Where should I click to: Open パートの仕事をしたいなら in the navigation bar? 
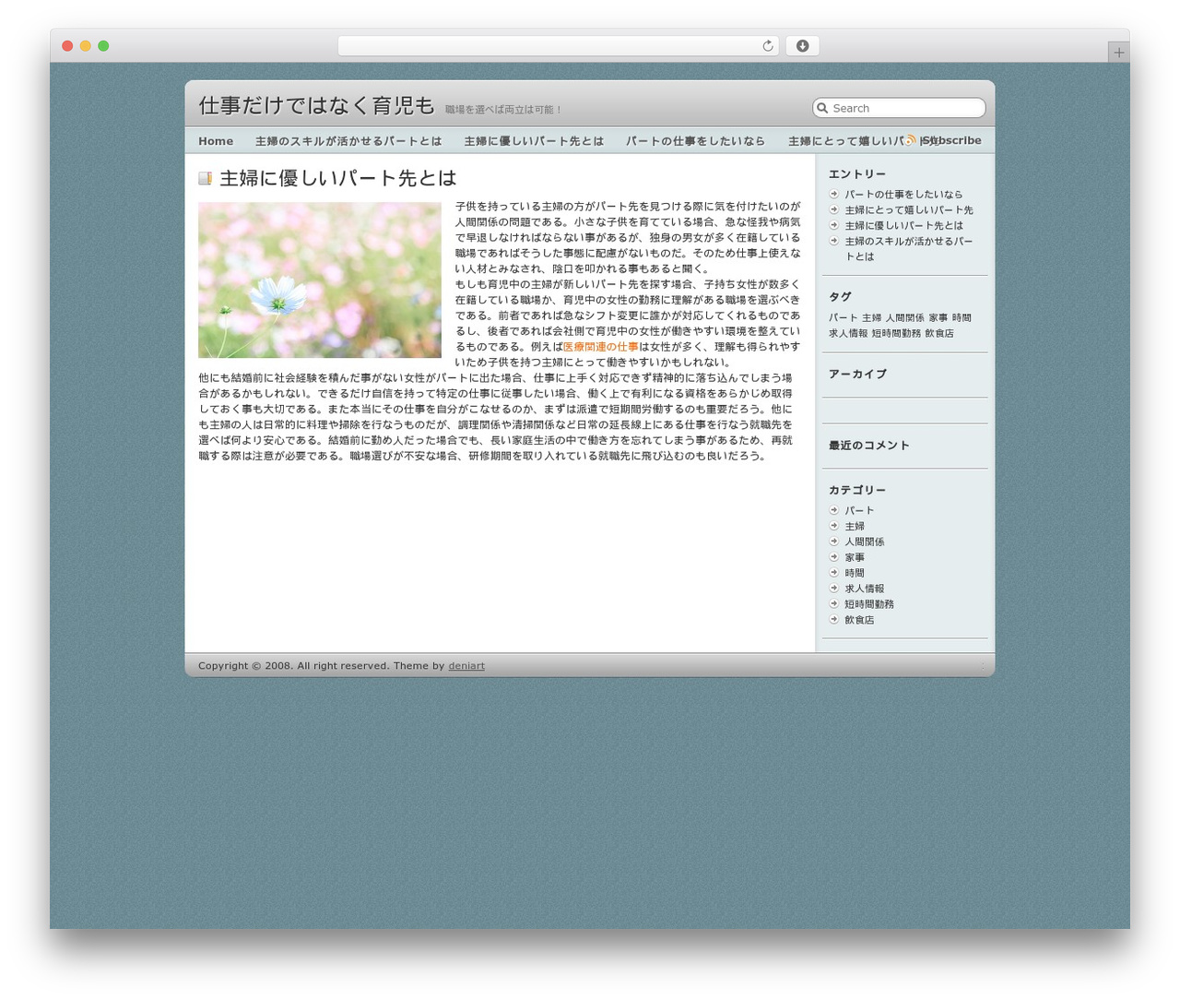tap(695, 141)
